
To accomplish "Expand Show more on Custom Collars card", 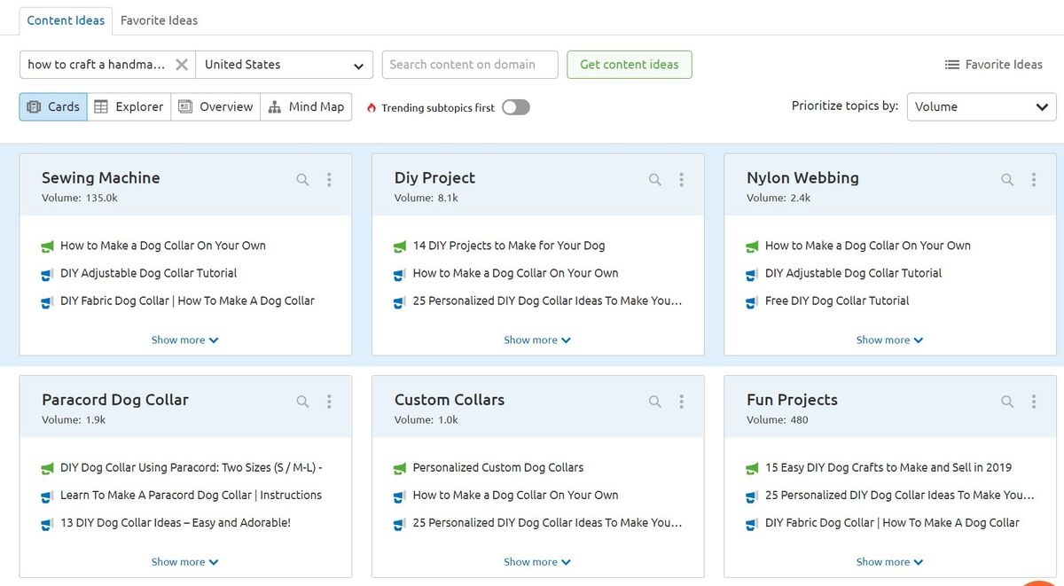I will point(537,561).
